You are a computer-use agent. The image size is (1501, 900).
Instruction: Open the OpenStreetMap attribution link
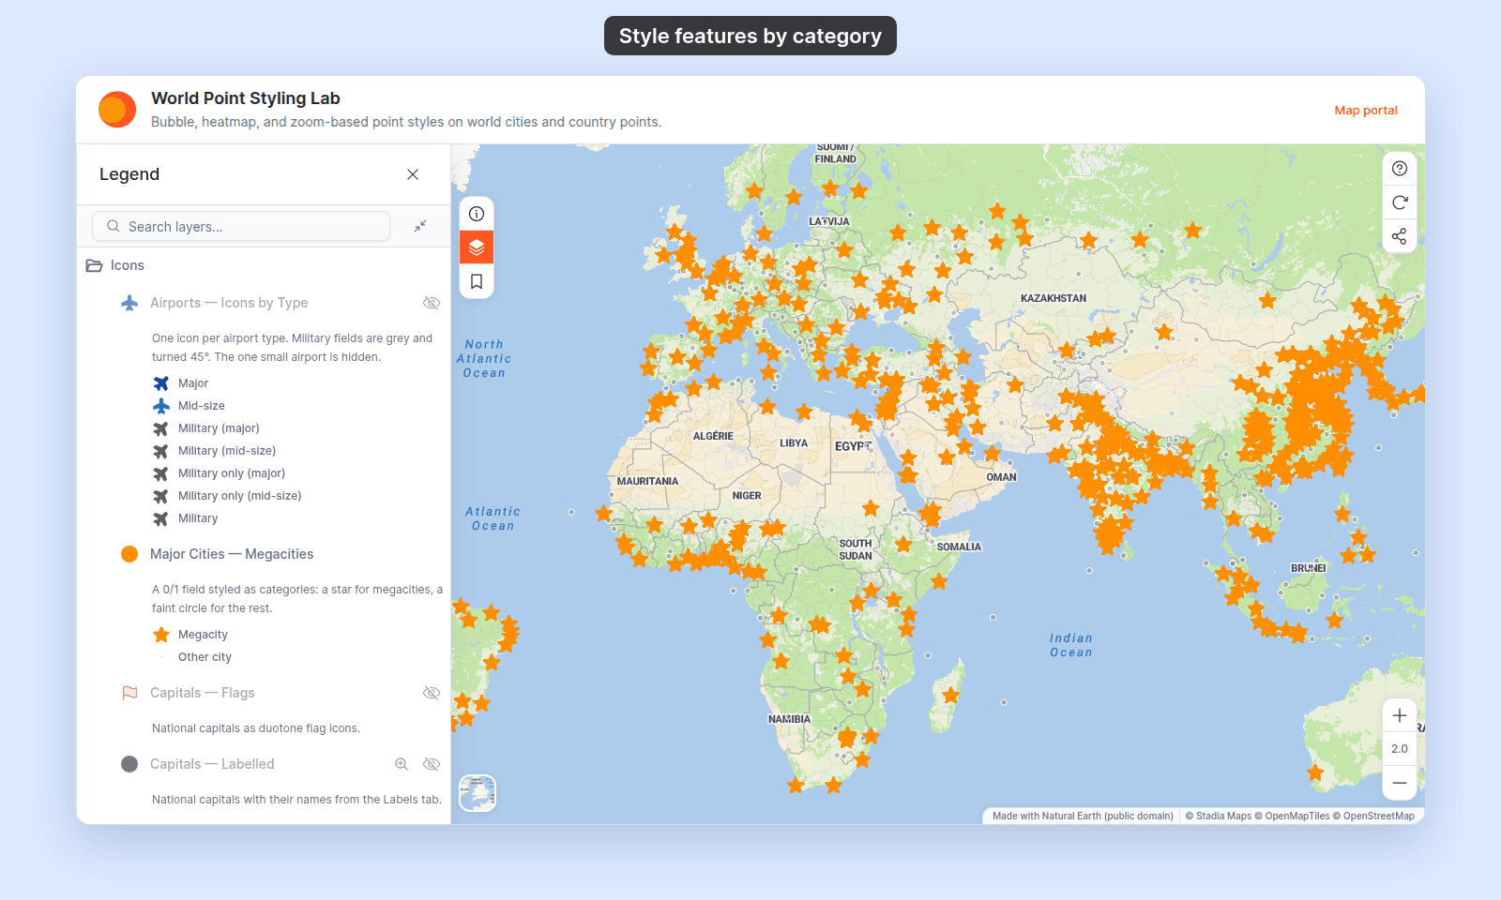click(1373, 816)
